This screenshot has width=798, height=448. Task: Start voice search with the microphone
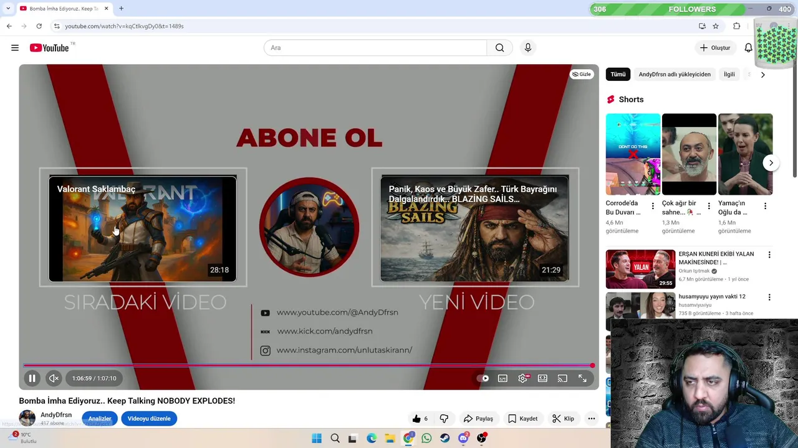pos(527,48)
